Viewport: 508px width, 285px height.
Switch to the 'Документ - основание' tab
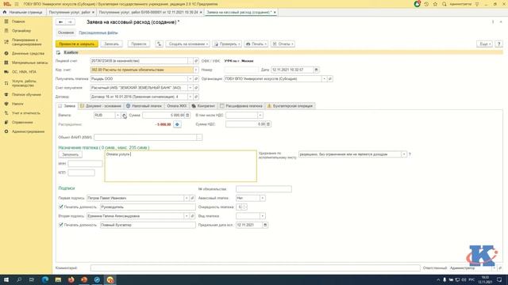tap(101, 106)
